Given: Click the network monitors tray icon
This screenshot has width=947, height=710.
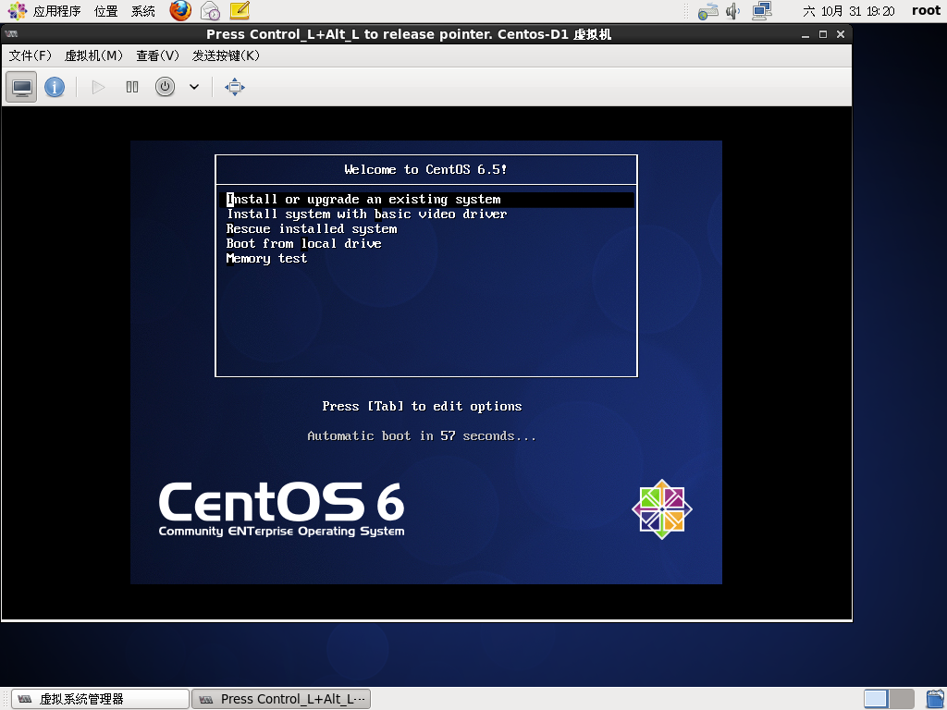Looking at the screenshot, I should point(762,11).
